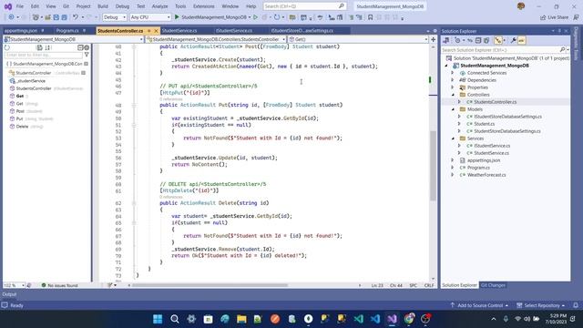Image resolution: width=583 pixels, height=328 pixels.
Task: Select Student.cs in Solution Explorer
Action: pos(484,124)
